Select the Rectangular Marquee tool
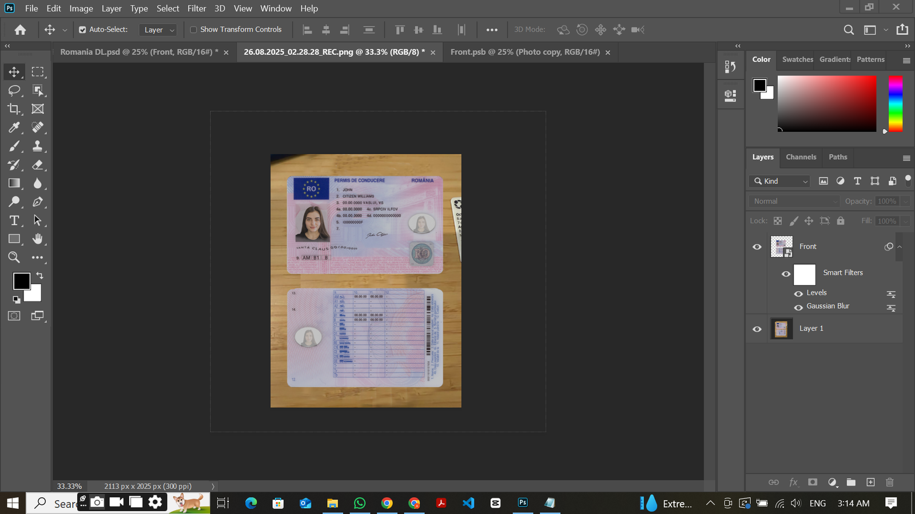This screenshot has width=915, height=514. tap(38, 72)
